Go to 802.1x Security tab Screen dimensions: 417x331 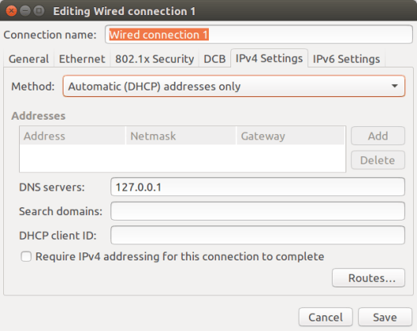[155, 59]
